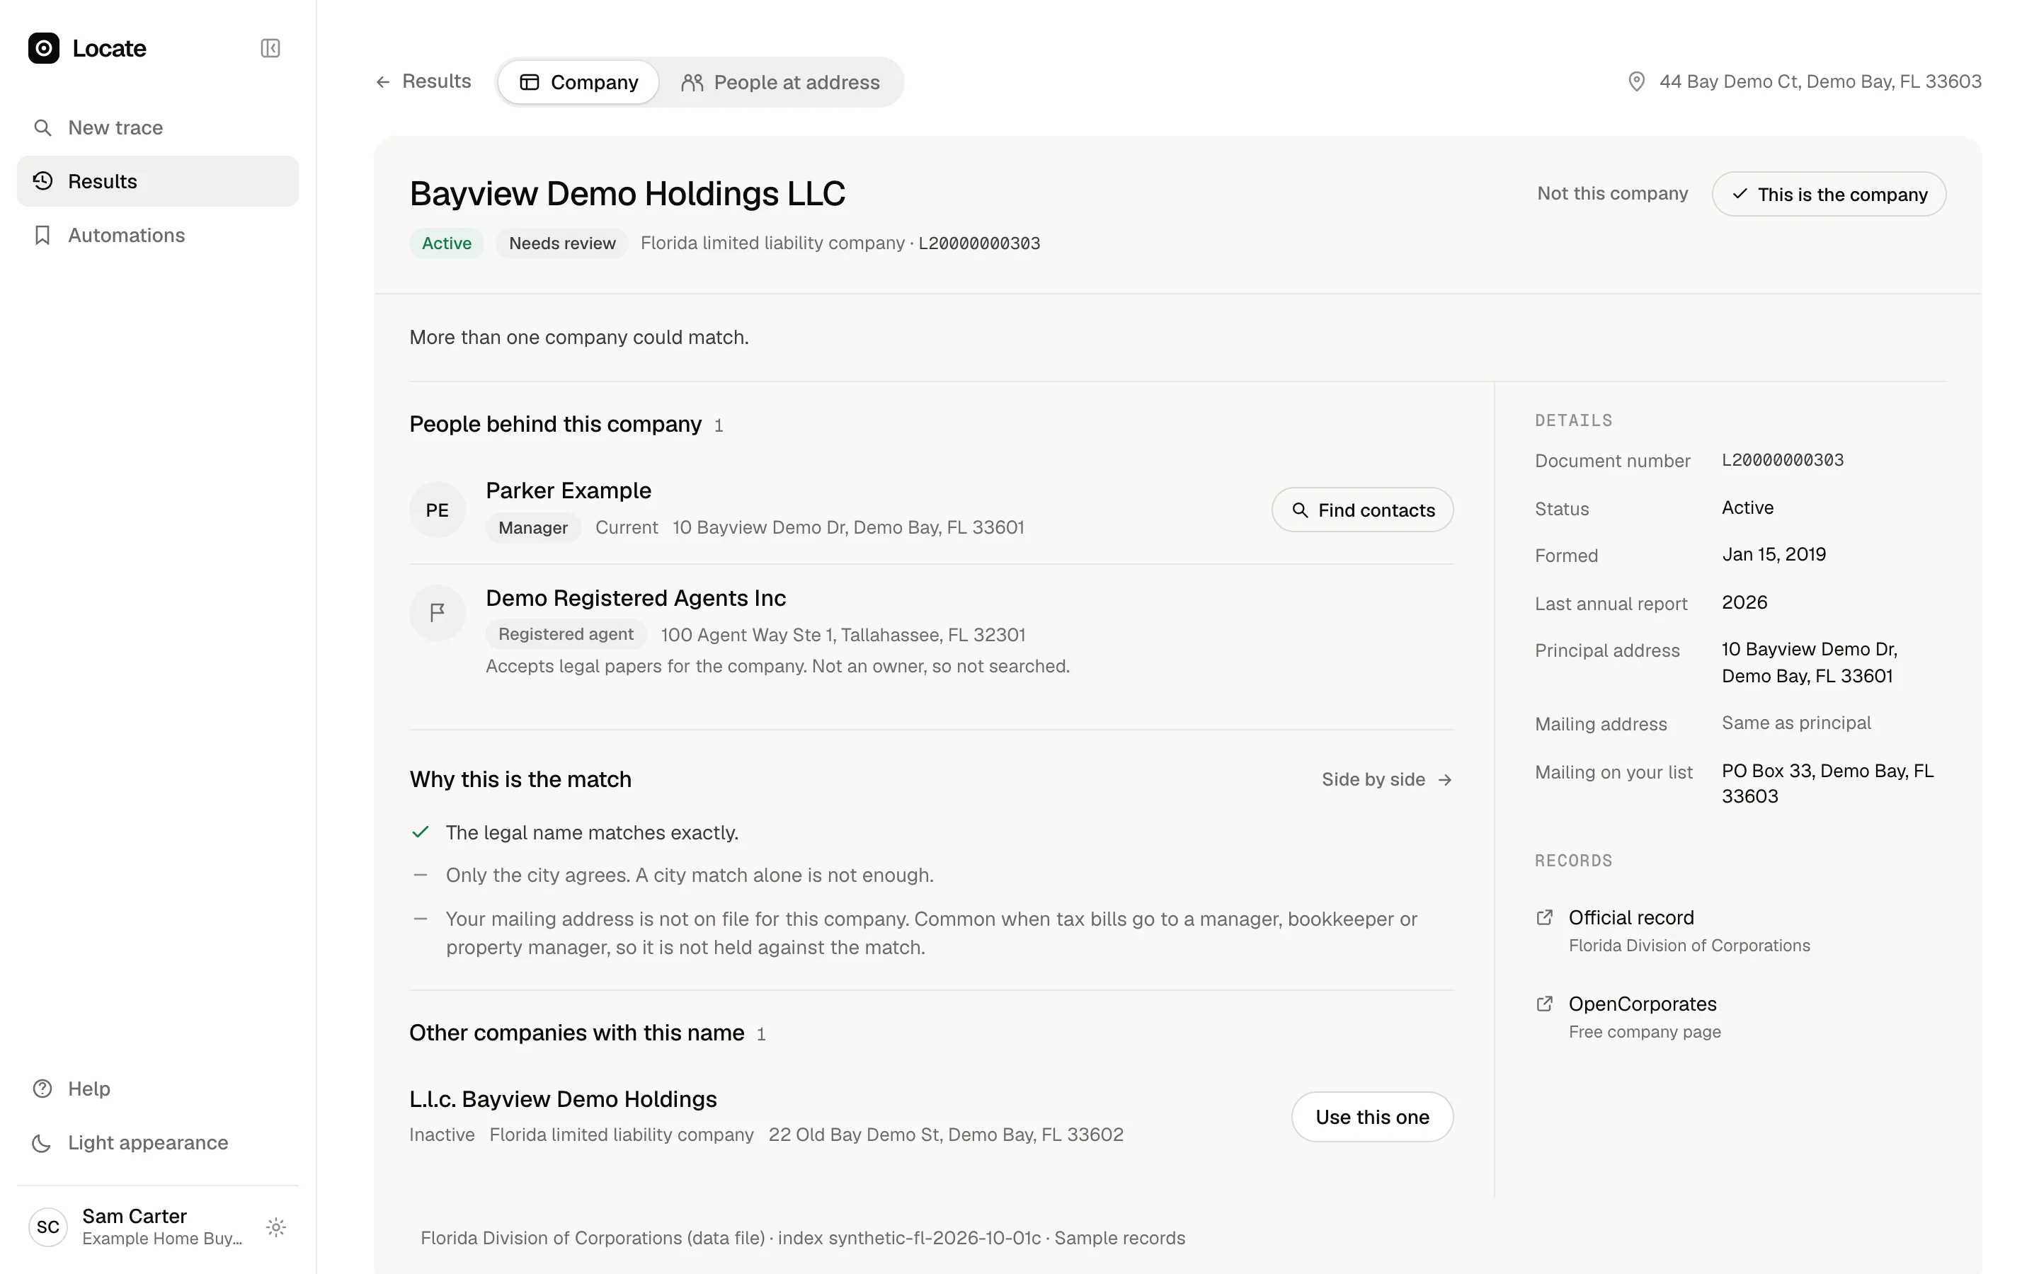Switch to the Company tab
The width and height of the screenshot is (2039, 1274).
(578, 81)
